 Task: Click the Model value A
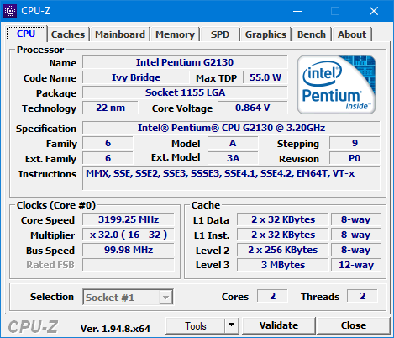233,143
